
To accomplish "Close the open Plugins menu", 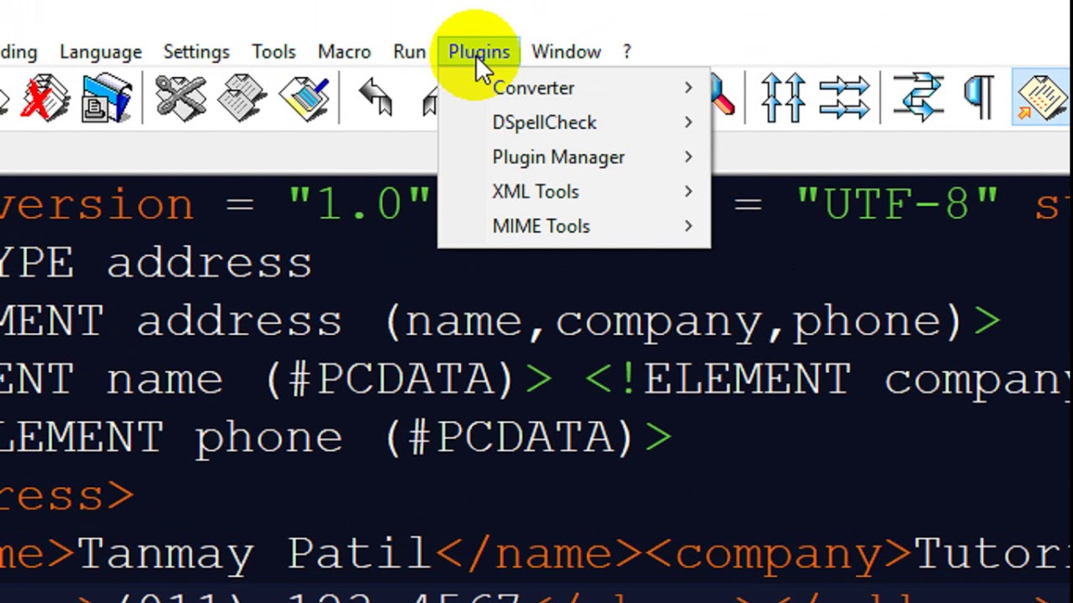I will click(x=479, y=52).
